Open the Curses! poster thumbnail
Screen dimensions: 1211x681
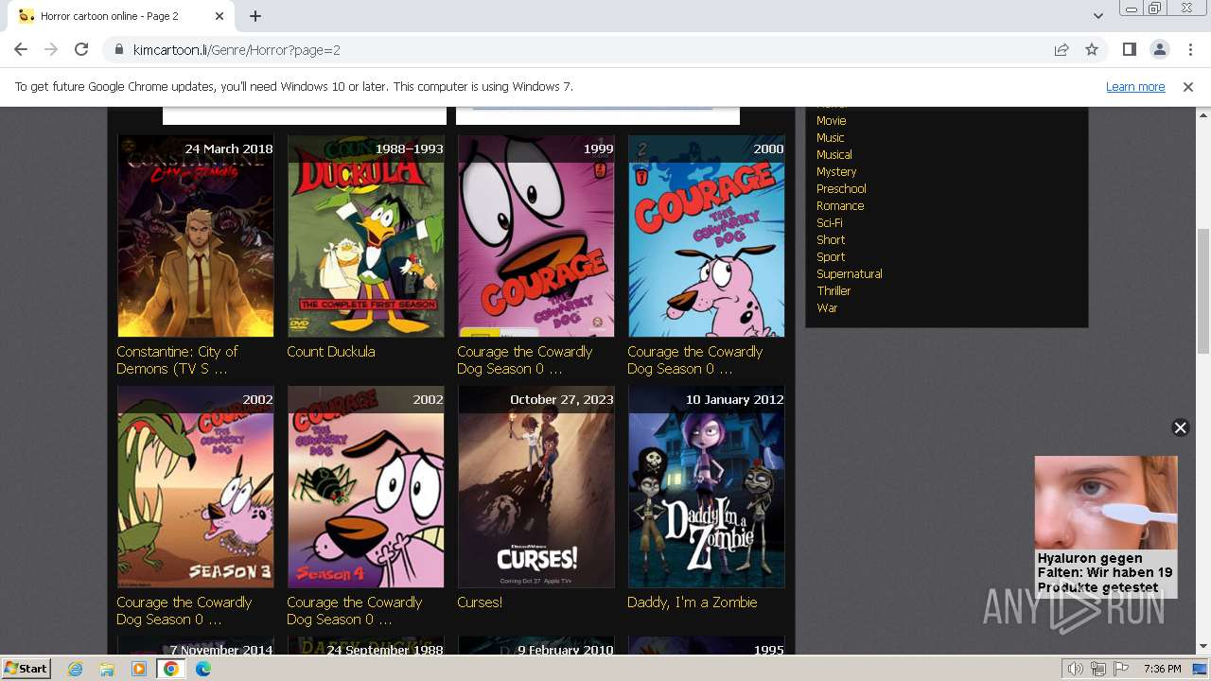(536, 486)
